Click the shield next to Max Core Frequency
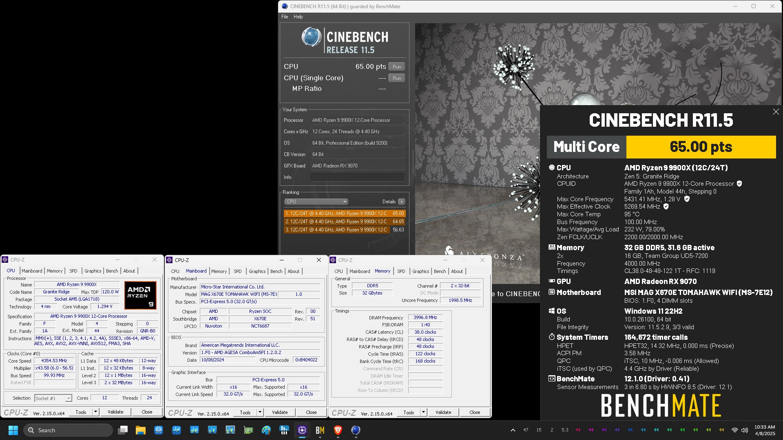This screenshot has height=440, width=783. [687, 199]
